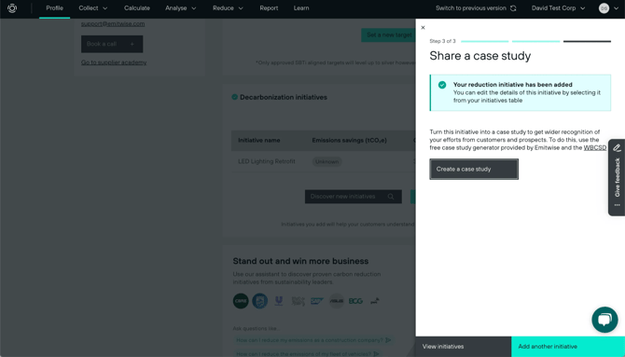Click the Initiative name column header
Viewport: 625px width, 357px height.
coord(259,140)
